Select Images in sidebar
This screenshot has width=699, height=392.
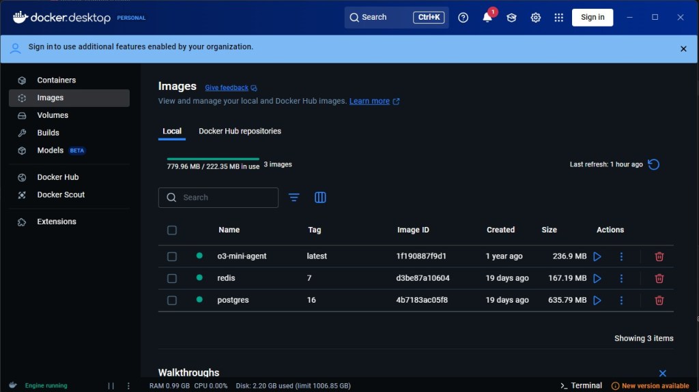[69, 98]
